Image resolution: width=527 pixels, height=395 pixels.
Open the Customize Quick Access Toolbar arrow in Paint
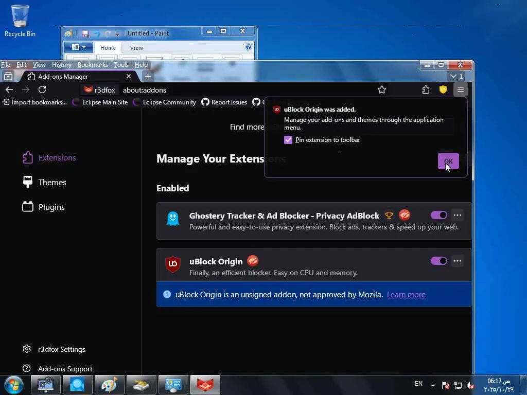click(117, 34)
